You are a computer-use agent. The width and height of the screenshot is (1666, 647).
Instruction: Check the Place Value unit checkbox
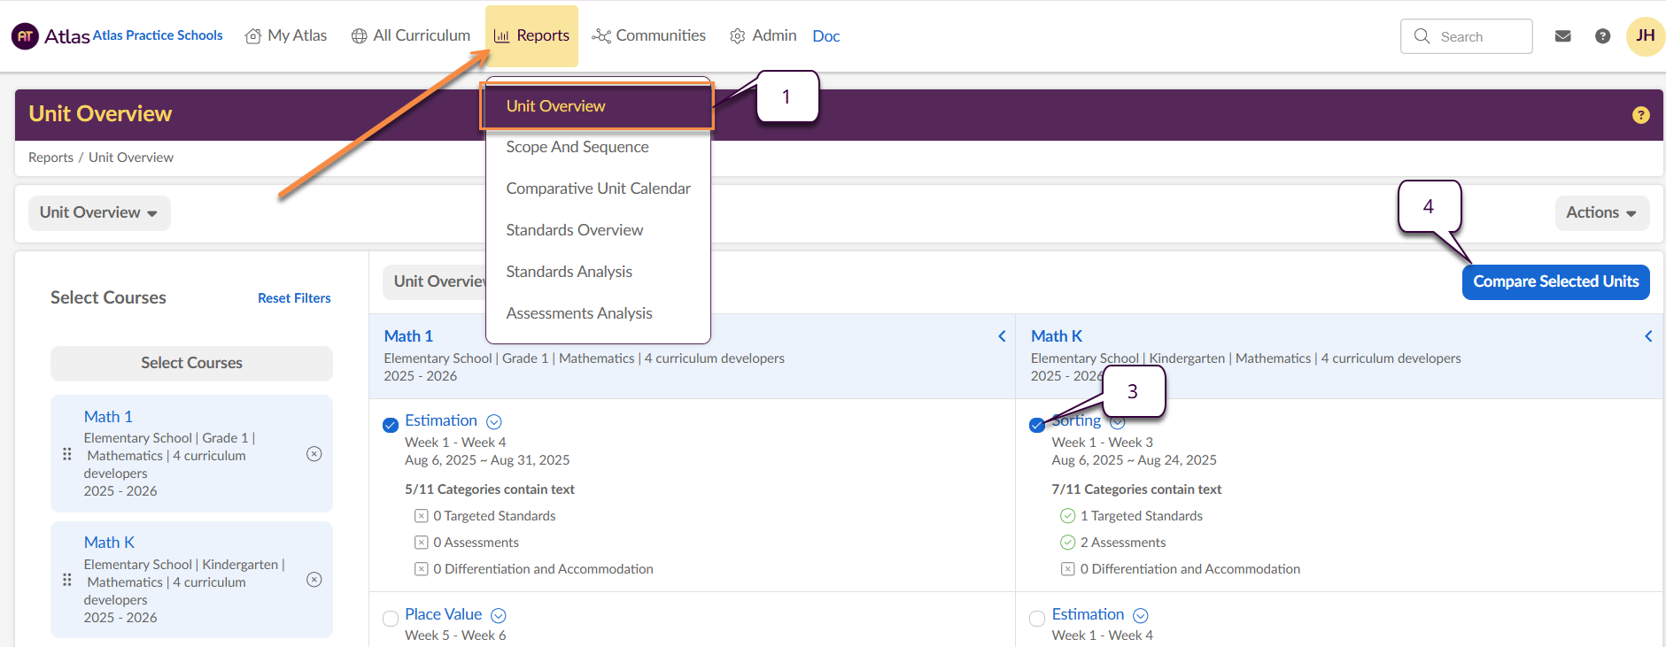tap(391, 619)
